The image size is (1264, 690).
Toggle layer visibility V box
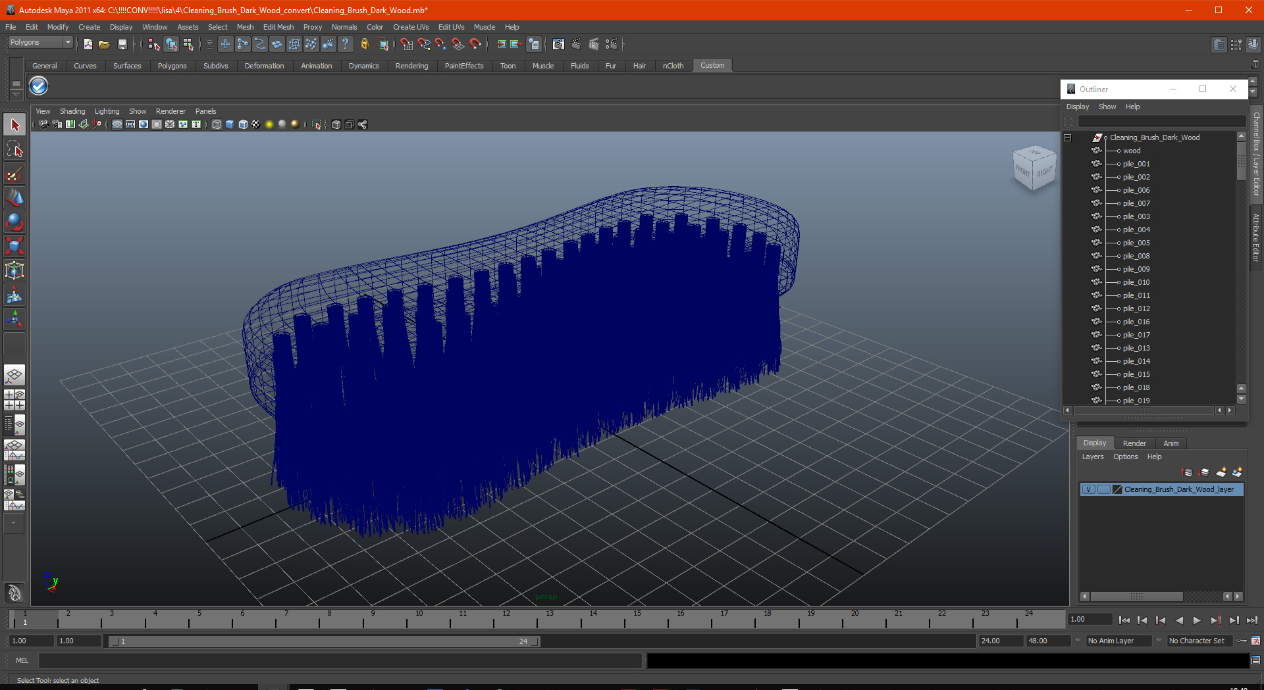pyautogui.click(x=1089, y=489)
